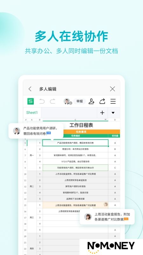This screenshot has height=255, width=143.
Task: Select task number 3 cell for 周二
Action: pos(39,186)
